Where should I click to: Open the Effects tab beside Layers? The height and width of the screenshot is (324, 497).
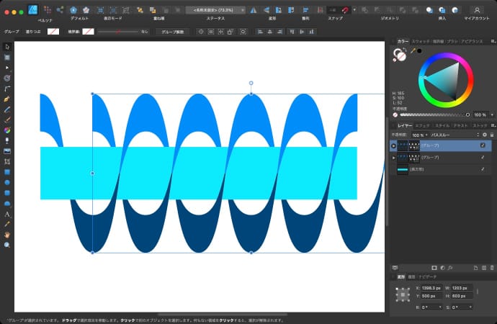pos(422,125)
